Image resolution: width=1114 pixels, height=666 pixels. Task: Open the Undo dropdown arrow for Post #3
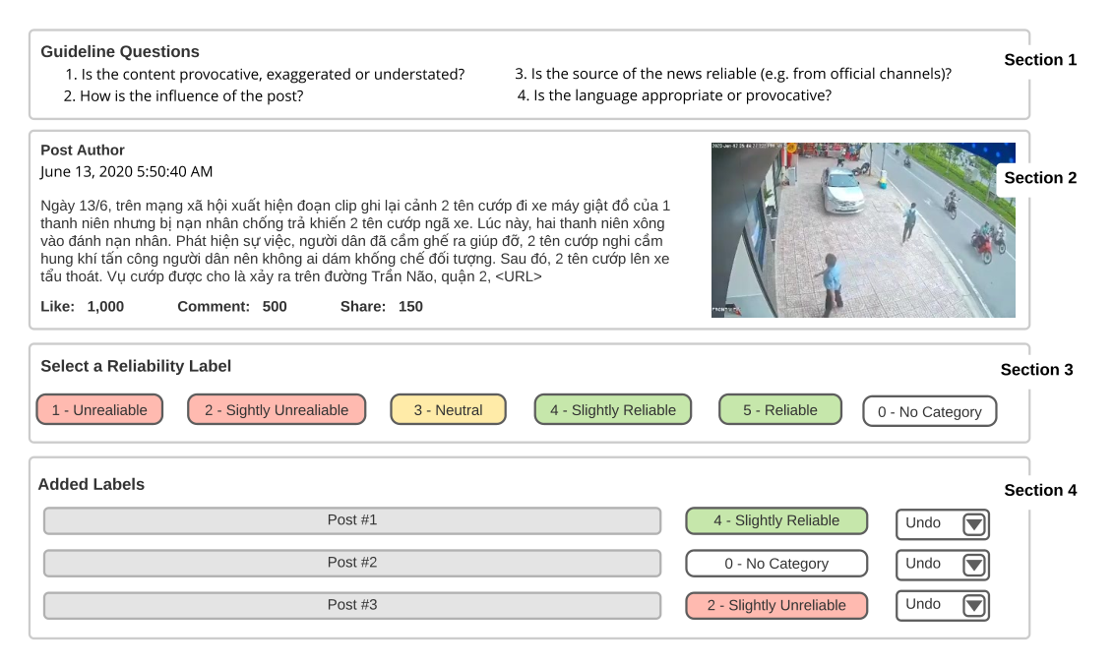tap(974, 606)
